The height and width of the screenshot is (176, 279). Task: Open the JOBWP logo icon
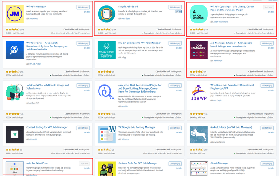198,93
